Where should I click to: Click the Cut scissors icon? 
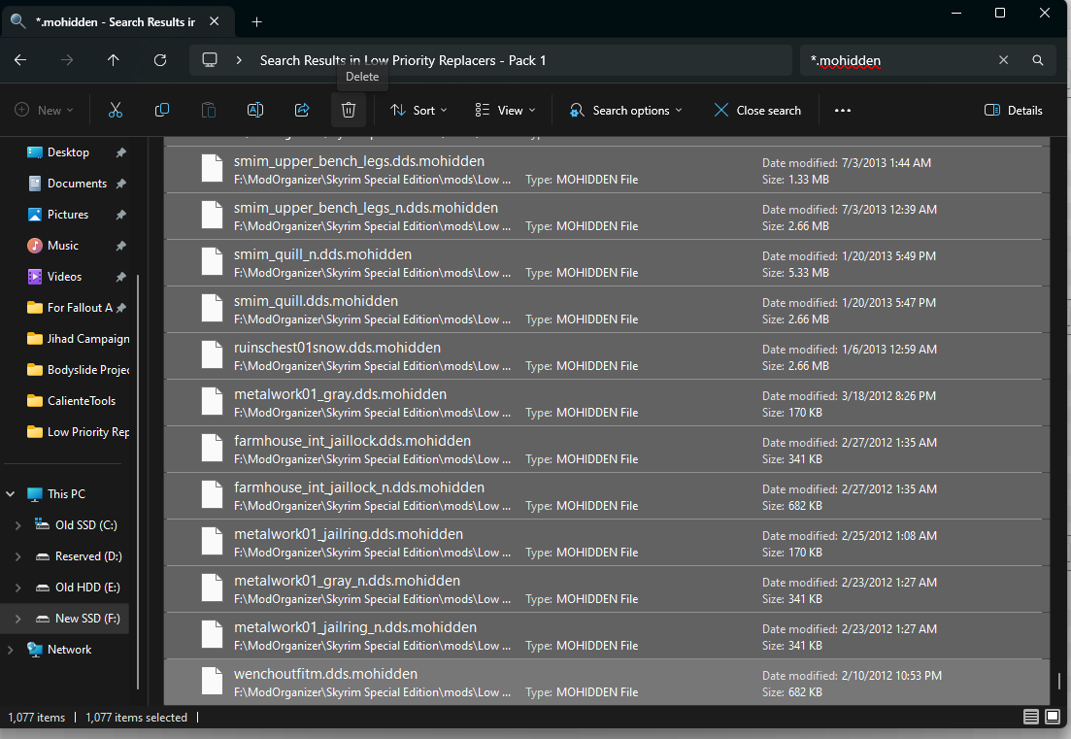[x=116, y=110]
